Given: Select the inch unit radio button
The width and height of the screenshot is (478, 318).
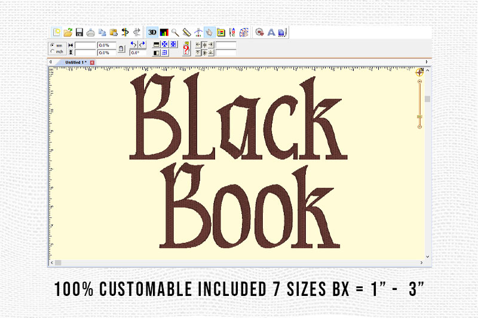Looking at the screenshot, I should tap(53, 51).
